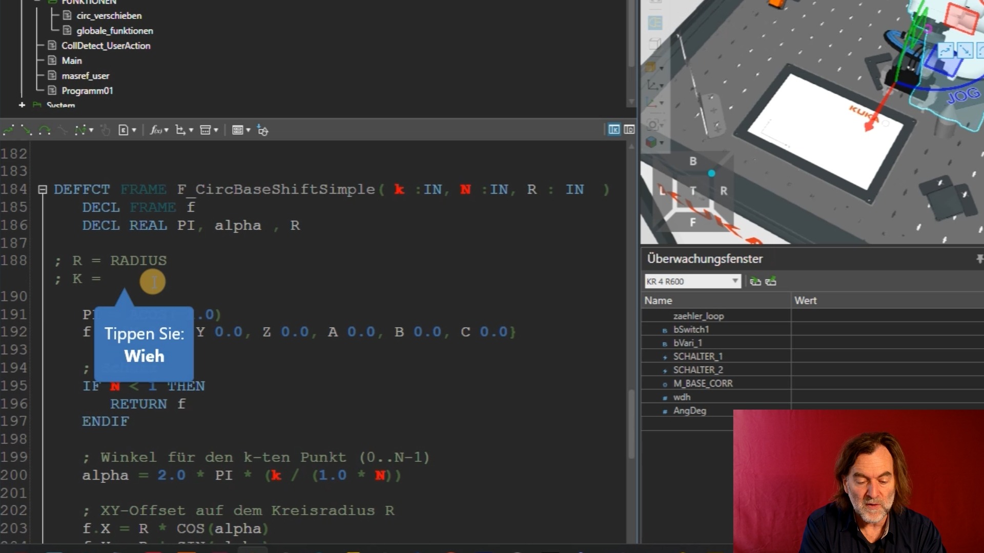984x553 pixels.
Task: Open the KR 4 R600 robot dropdown
Action: click(735, 281)
